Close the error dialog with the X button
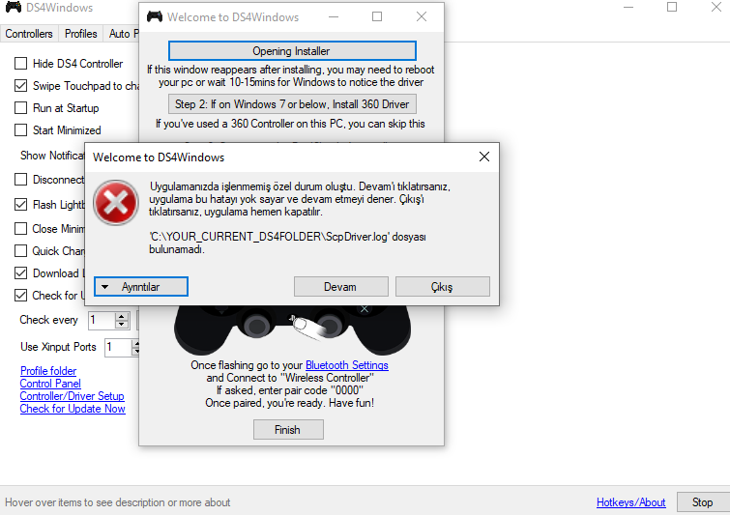 (x=484, y=157)
